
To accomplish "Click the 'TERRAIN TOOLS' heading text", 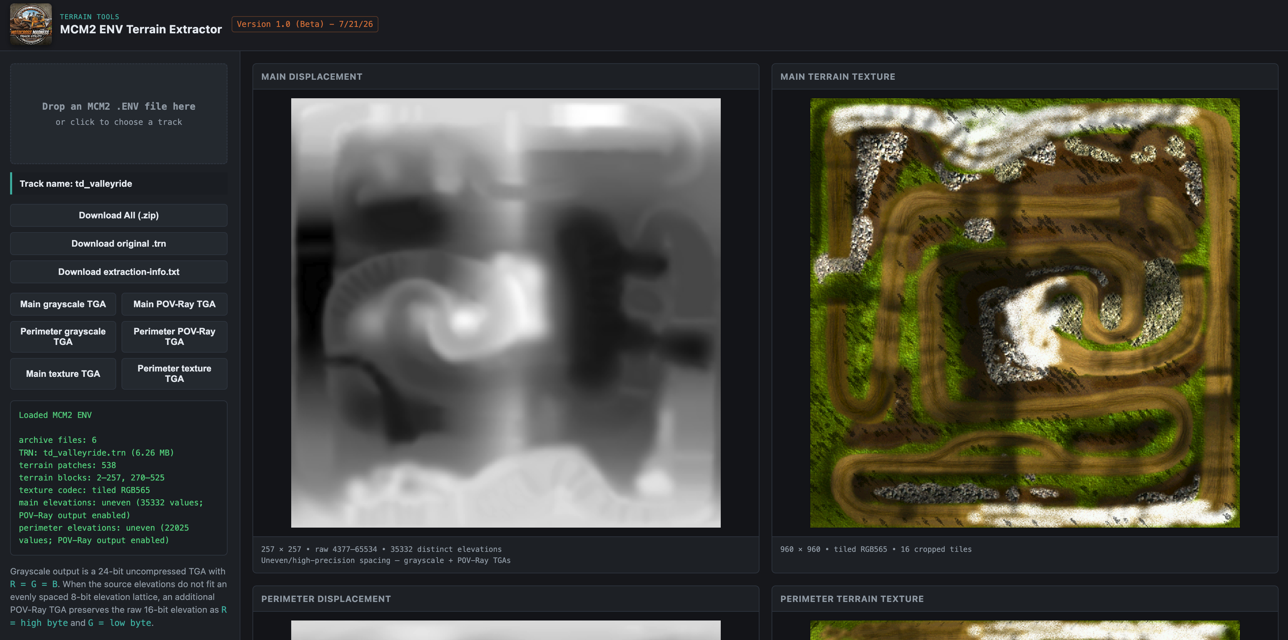I will [90, 16].
